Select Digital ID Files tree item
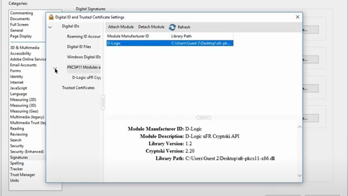 tap(79, 47)
